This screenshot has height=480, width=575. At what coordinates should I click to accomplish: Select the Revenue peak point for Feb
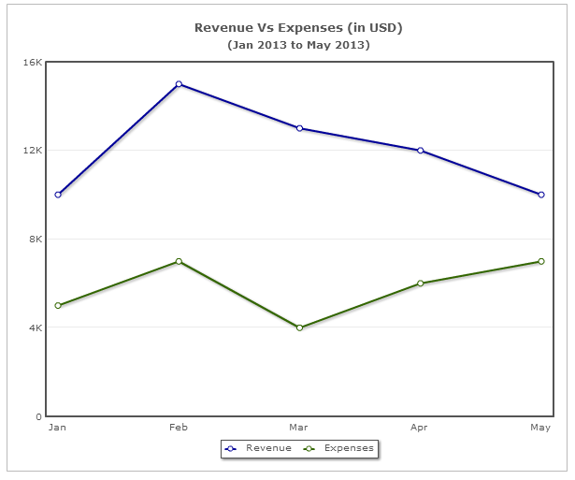179,84
